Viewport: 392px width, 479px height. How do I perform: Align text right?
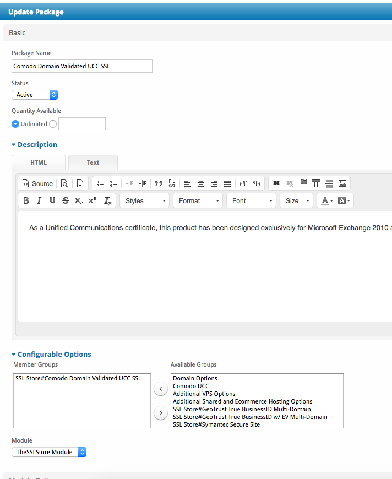click(214, 183)
